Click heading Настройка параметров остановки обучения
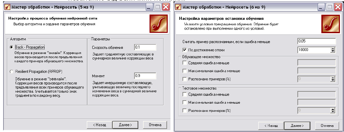344x132 pixels. [x=221, y=18]
